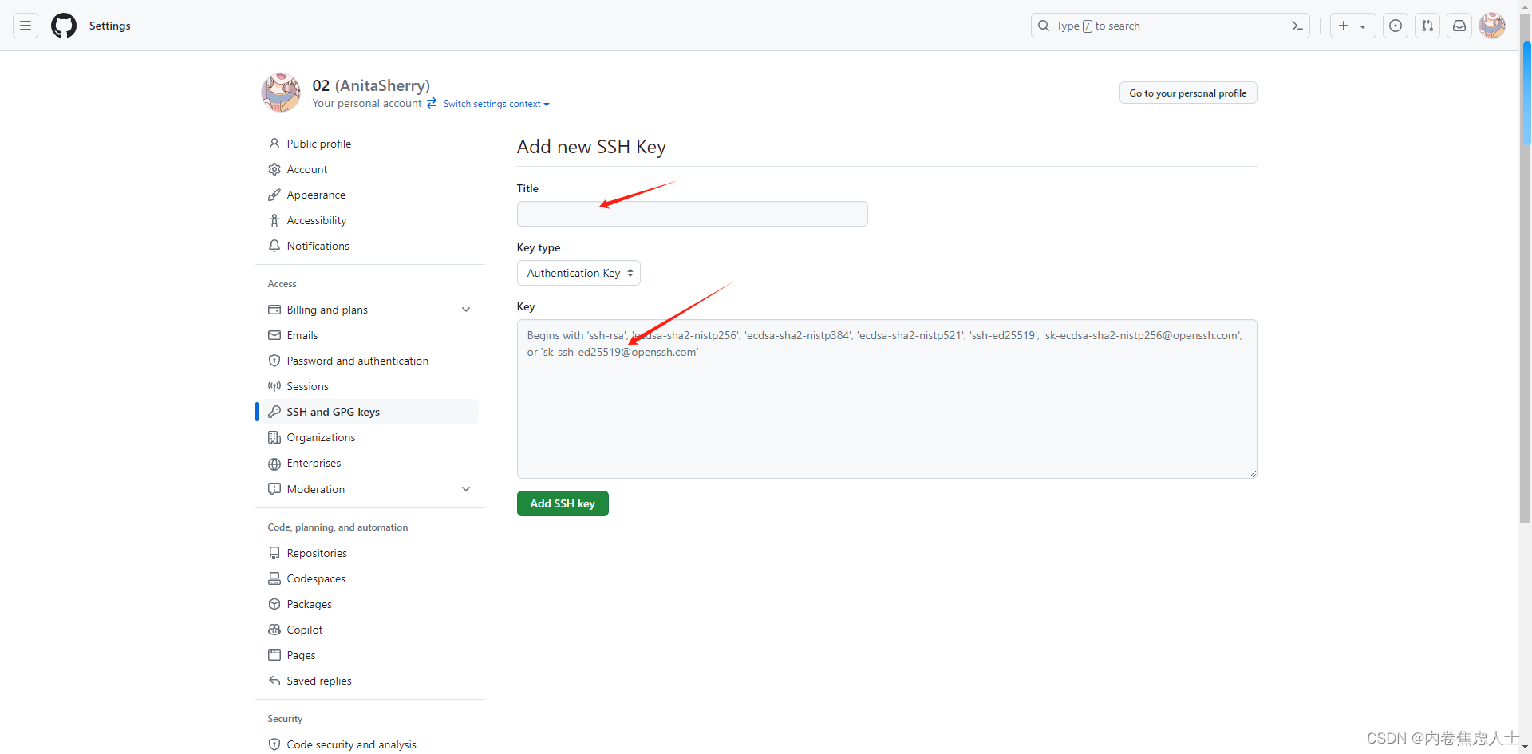1532x754 pixels.
Task: Click the Public profile person icon
Action: [x=274, y=144]
